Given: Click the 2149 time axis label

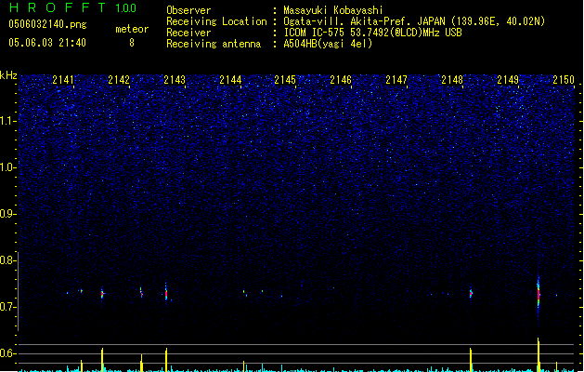Looking at the screenshot, I should pyautogui.click(x=508, y=80).
